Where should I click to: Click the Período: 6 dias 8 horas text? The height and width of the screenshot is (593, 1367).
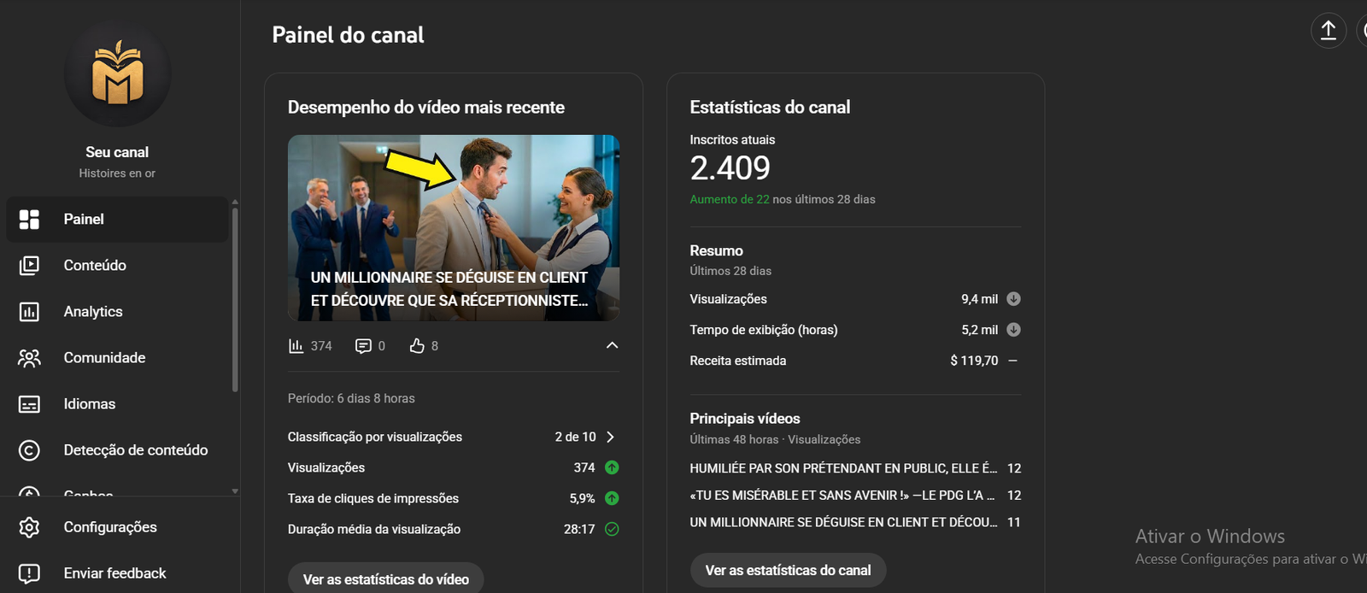click(351, 398)
